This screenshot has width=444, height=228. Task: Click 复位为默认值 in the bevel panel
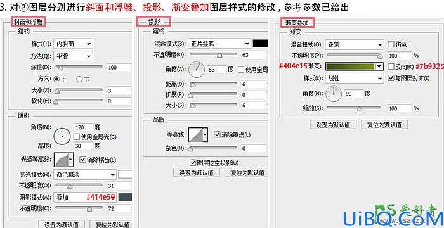111,225
